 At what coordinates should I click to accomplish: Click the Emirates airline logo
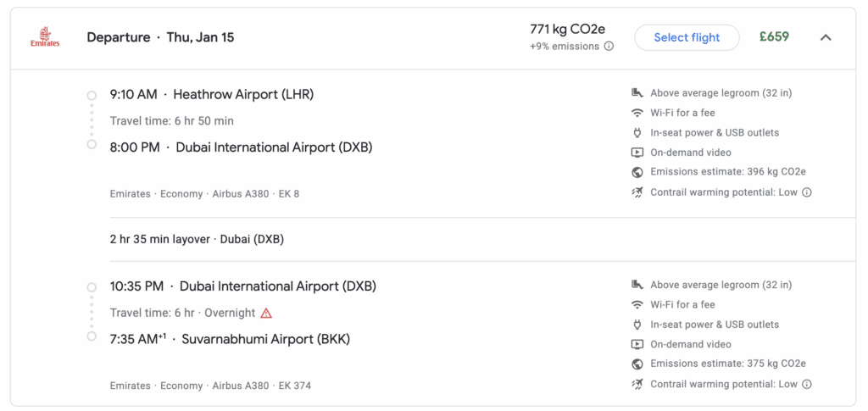point(45,37)
